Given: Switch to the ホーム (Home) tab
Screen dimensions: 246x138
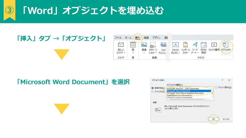Looking at the screenshot, I should pyautogui.click(x=128, y=38).
